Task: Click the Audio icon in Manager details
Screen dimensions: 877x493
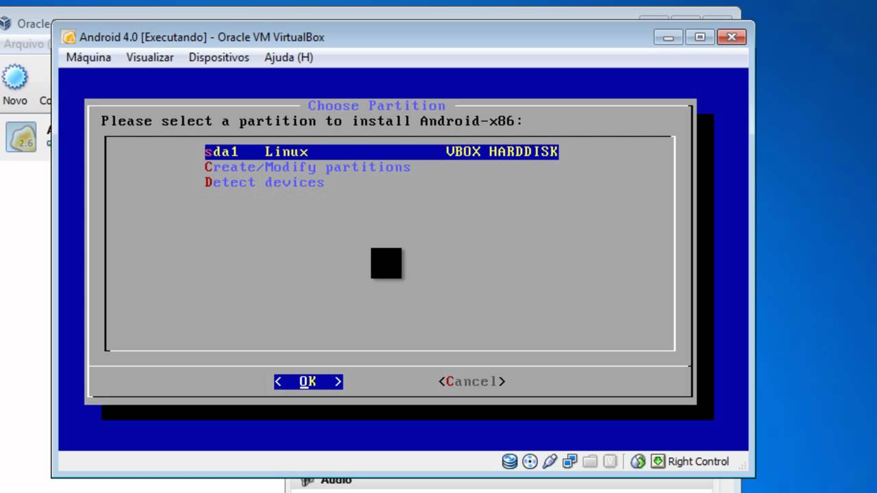Action: (x=307, y=481)
